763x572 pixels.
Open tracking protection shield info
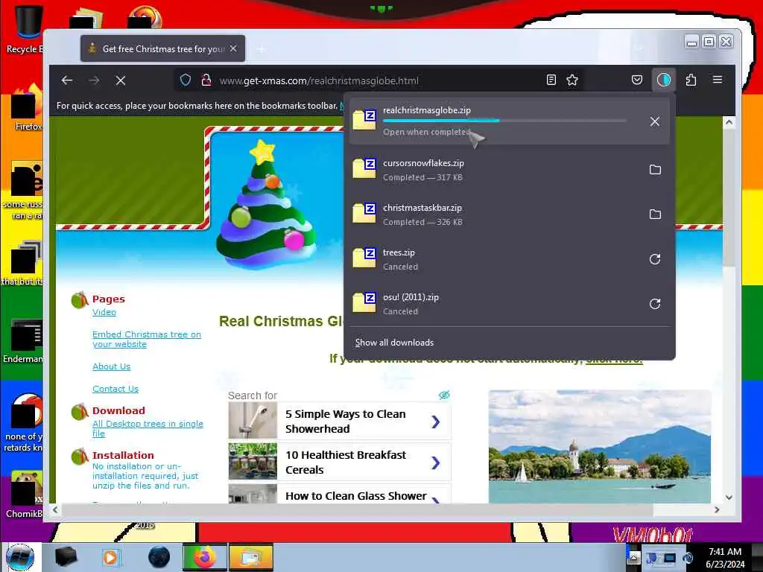point(186,80)
